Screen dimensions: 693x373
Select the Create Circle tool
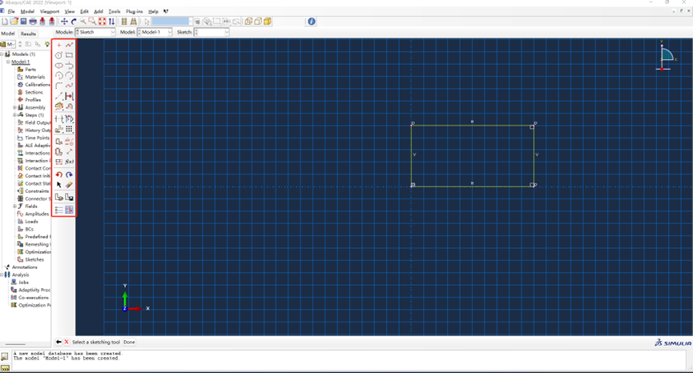coord(58,55)
